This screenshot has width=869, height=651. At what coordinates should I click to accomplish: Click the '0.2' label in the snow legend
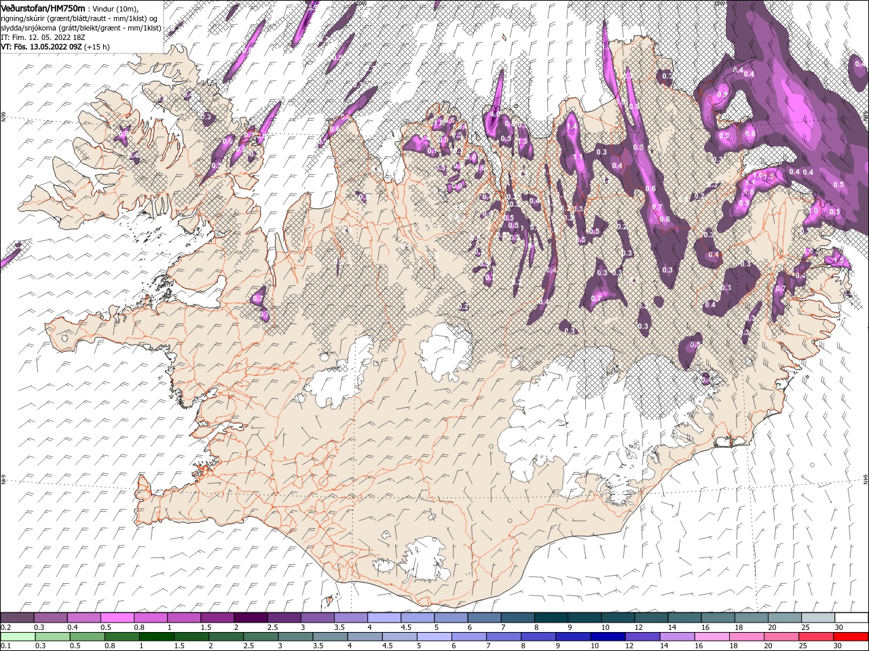(5, 627)
